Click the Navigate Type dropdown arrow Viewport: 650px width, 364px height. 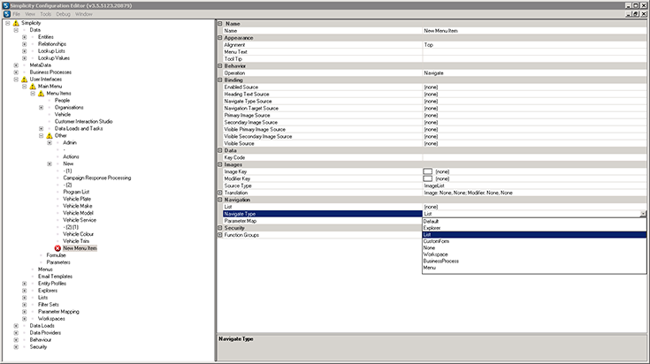(x=643, y=214)
